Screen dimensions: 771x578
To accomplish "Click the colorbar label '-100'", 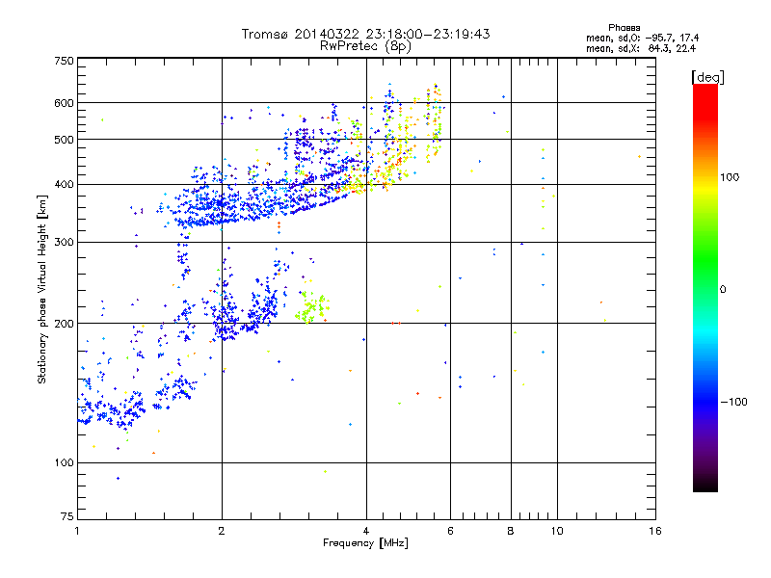I will click(733, 402).
